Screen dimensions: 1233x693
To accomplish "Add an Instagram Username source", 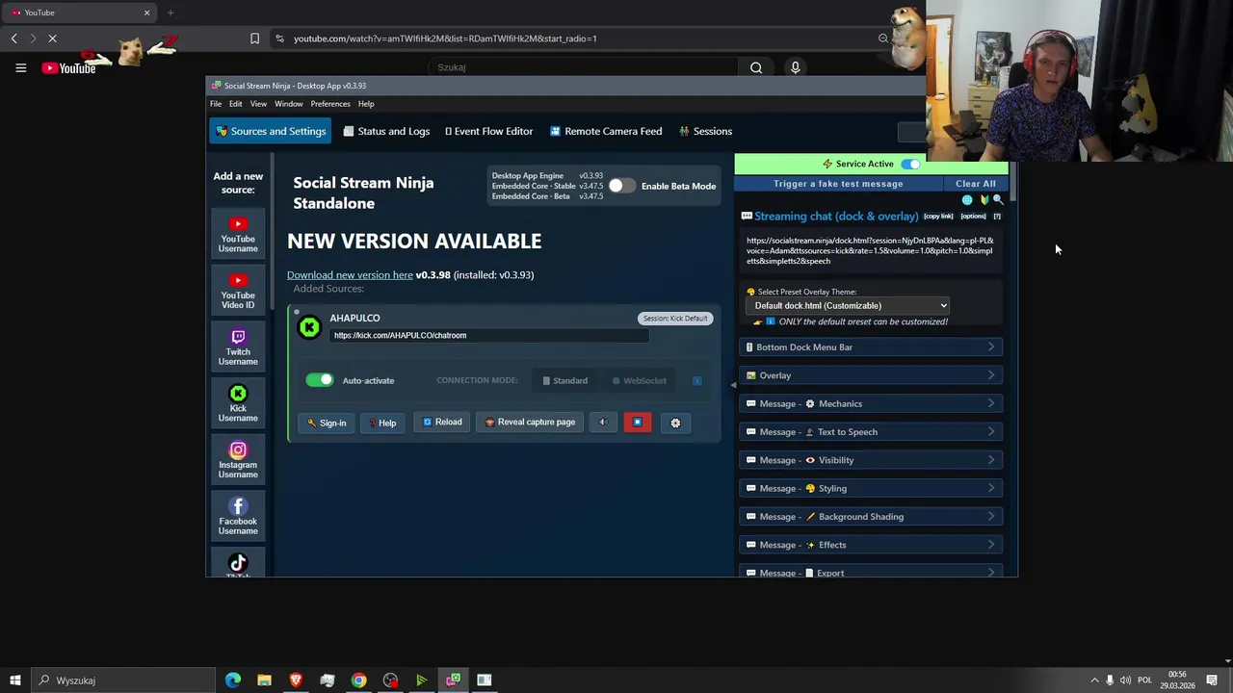I will click(238, 460).
